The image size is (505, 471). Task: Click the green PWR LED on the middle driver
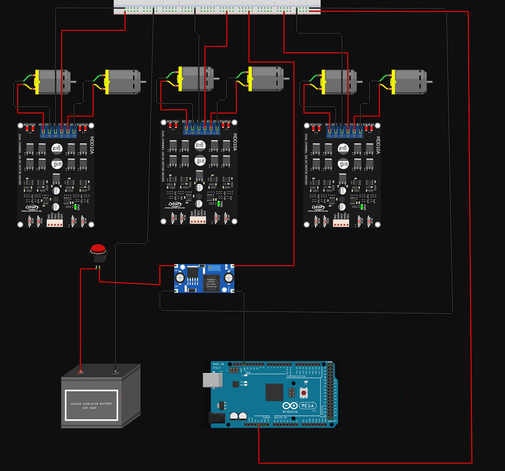219,204
